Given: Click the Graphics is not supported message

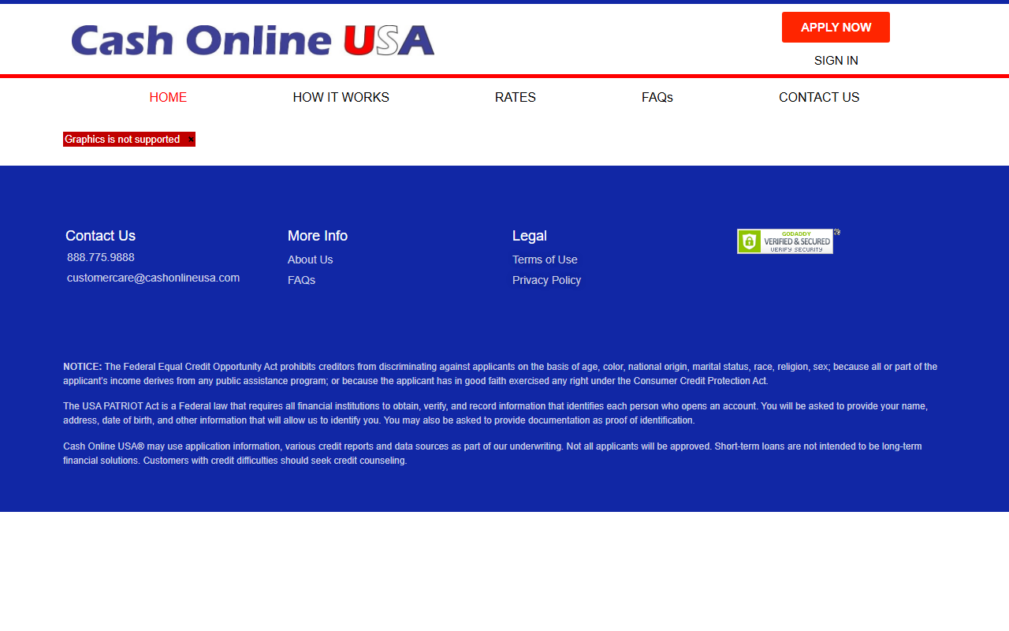Looking at the screenshot, I should (x=122, y=140).
